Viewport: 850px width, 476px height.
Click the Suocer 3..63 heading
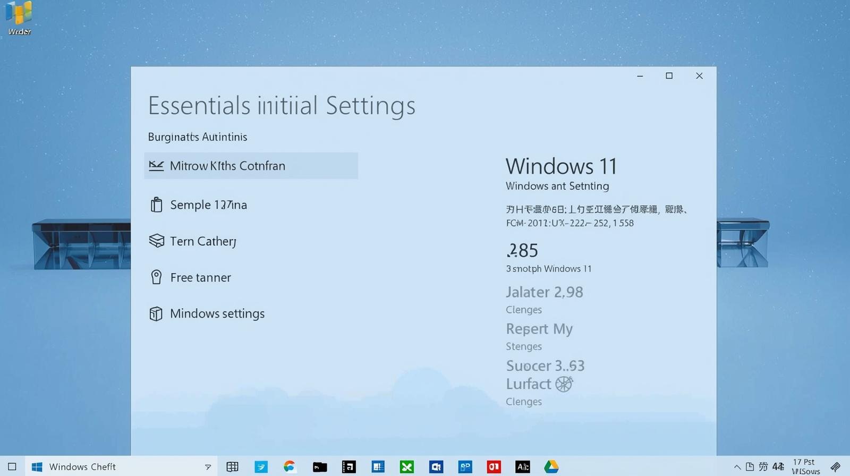click(545, 365)
